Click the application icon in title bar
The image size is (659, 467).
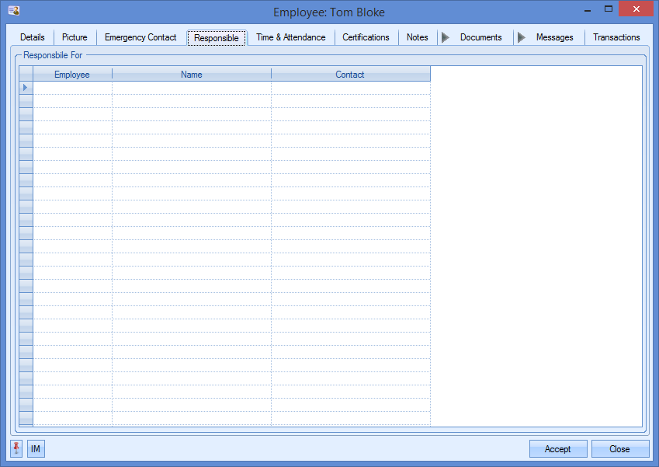13,12
